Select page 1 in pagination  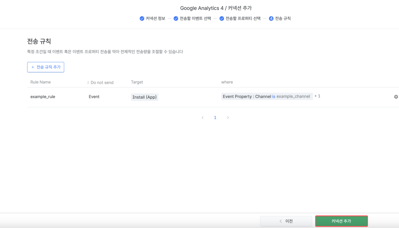[215, 118]
